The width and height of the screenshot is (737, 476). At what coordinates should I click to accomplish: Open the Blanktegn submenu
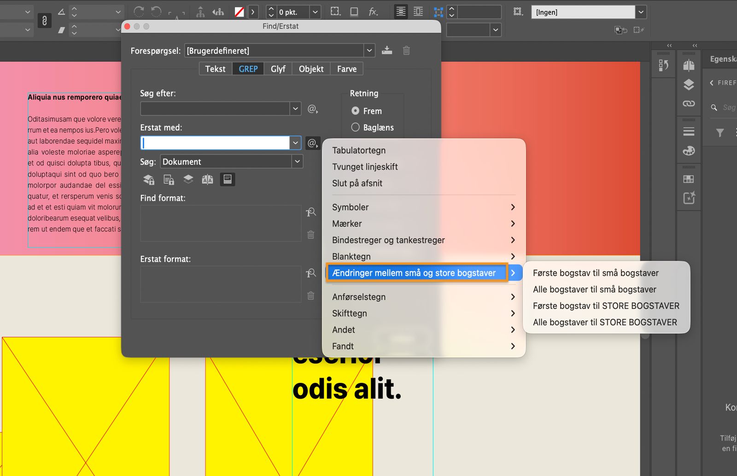424,257
